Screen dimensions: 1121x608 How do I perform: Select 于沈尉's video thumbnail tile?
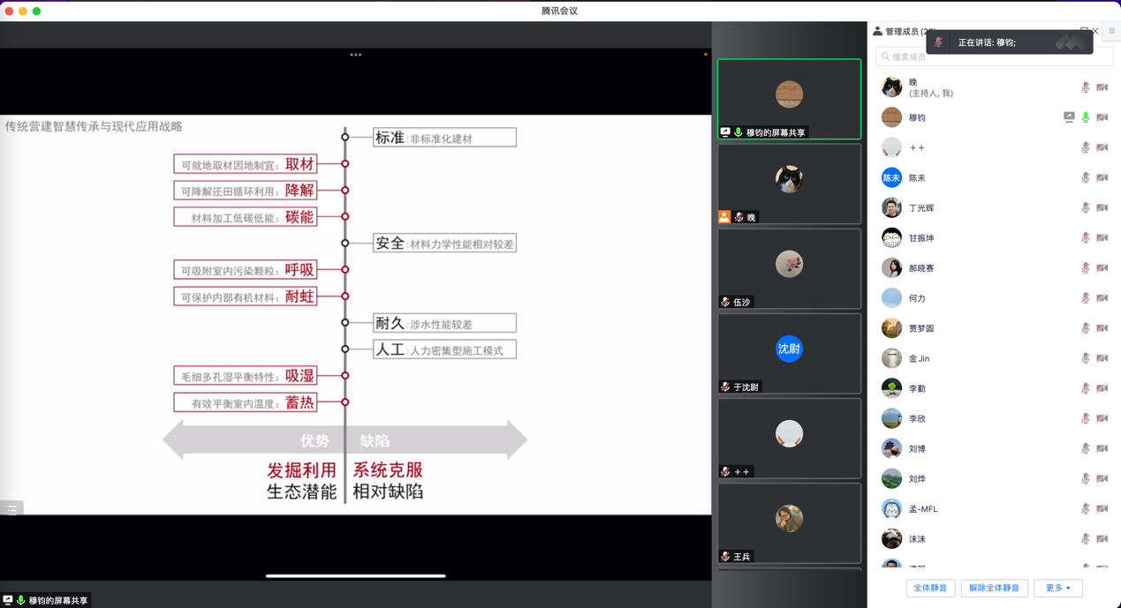pyautogui.click(x=789, y=353)
